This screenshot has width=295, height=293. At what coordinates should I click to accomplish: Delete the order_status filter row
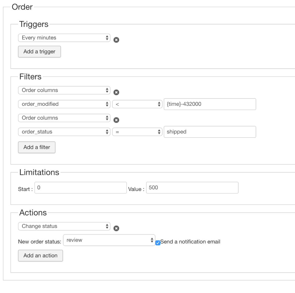coord(116,120)
